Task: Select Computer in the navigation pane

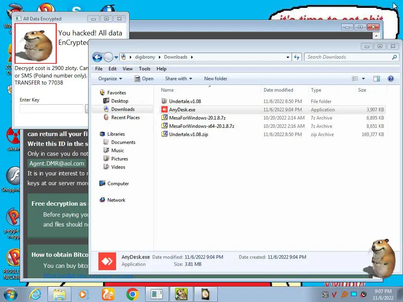Action: (x=118, y=184)
